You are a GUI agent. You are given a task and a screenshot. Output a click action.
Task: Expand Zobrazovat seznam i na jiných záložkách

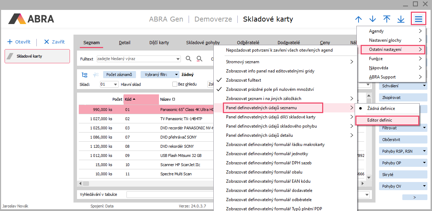285,99
